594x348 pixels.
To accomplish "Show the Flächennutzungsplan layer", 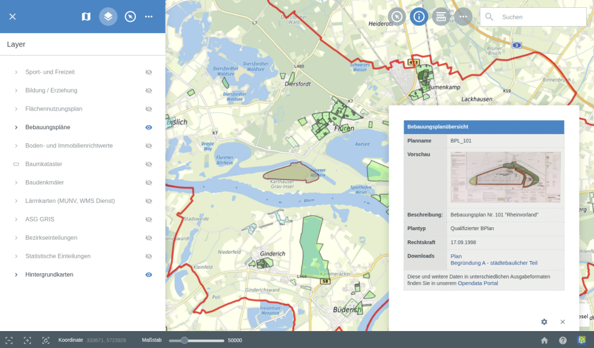I will (149, 109).
